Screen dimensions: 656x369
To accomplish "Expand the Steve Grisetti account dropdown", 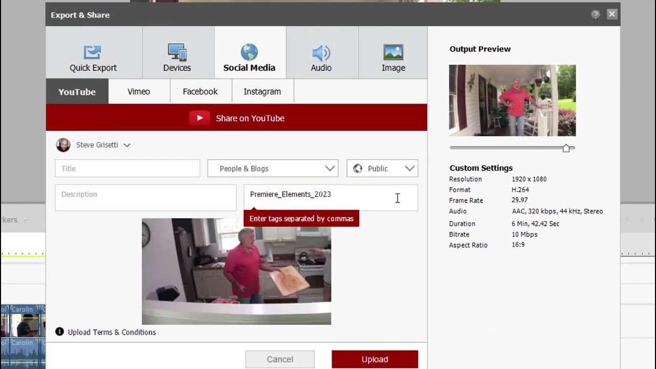I will (127, 145).
